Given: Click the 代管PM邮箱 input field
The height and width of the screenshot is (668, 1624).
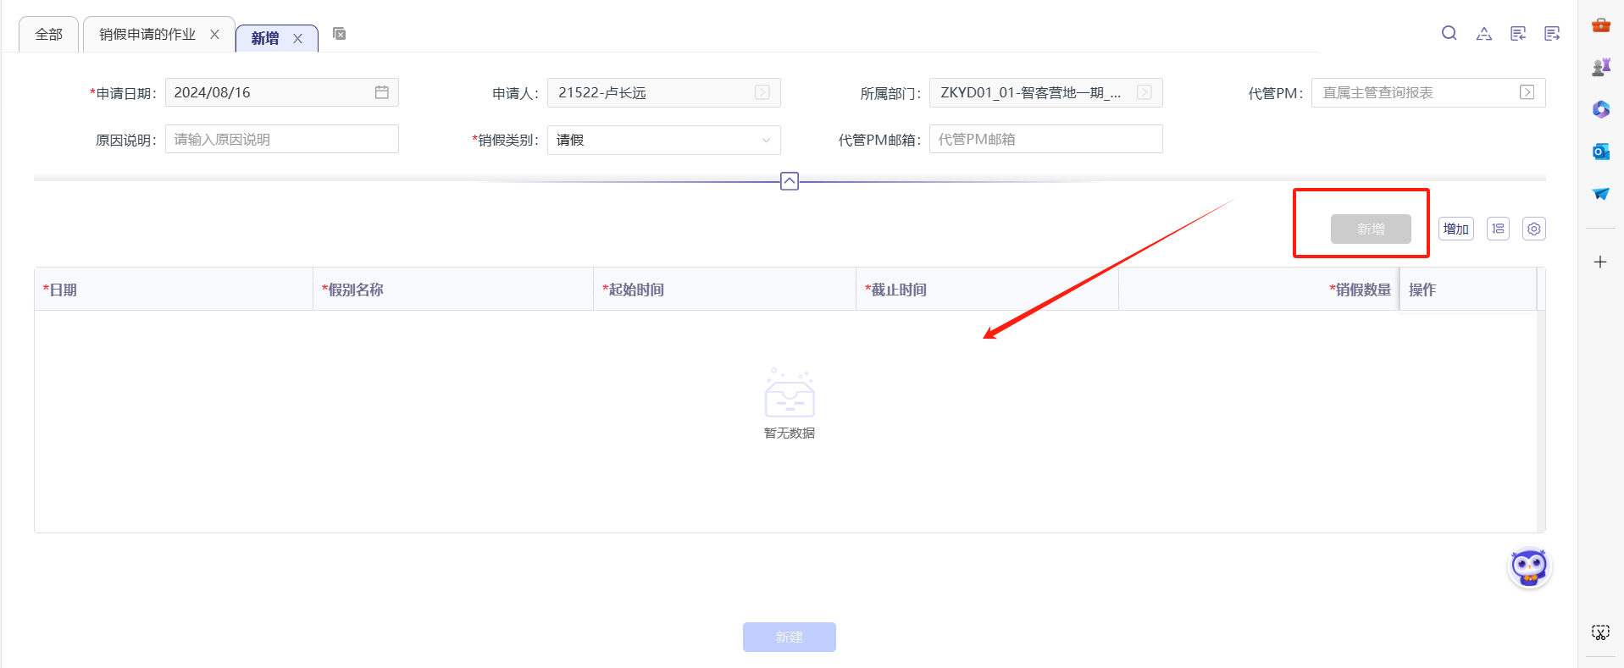Looking at the screenshot, I should [x=1046, y=139].
